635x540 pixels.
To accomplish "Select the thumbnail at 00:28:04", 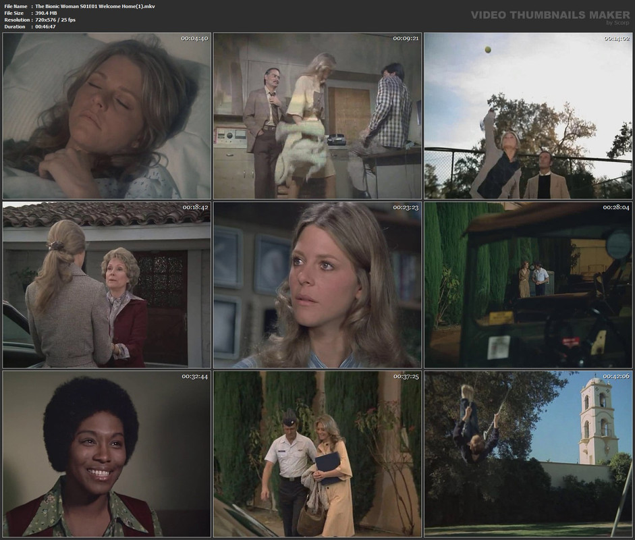I will pos(528,285).
